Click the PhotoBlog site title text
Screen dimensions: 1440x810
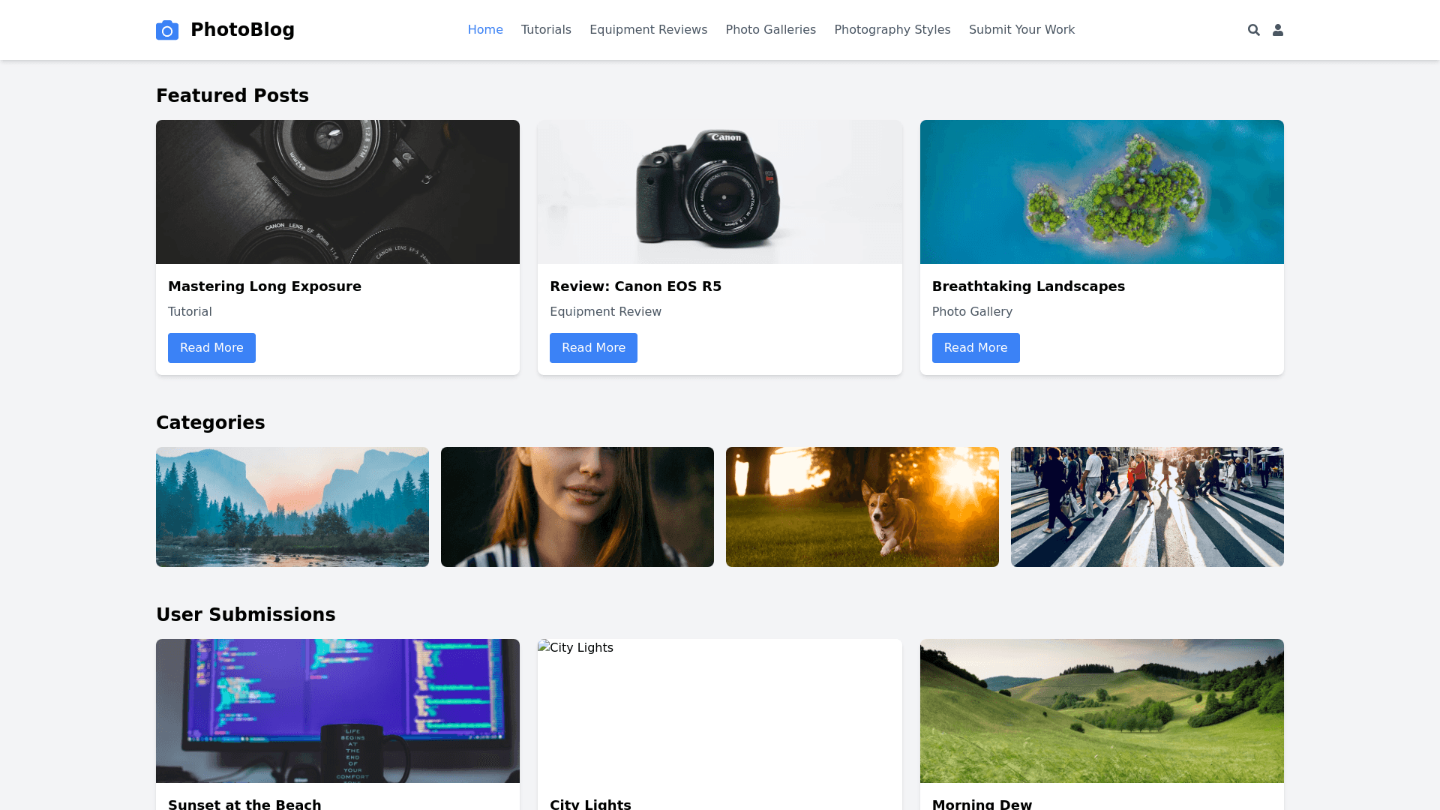pyautogui.click(x=242, y=30)
